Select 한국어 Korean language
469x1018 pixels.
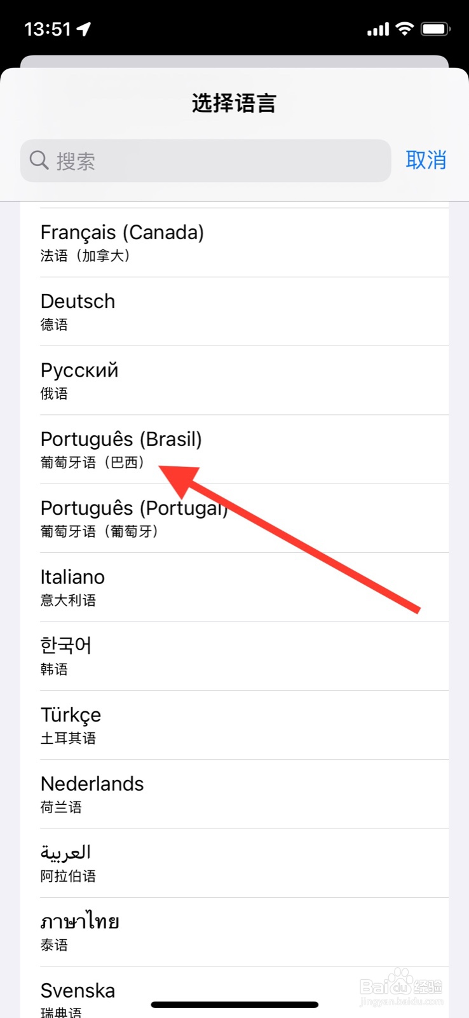pyautogui.click(x=234, y=656)
